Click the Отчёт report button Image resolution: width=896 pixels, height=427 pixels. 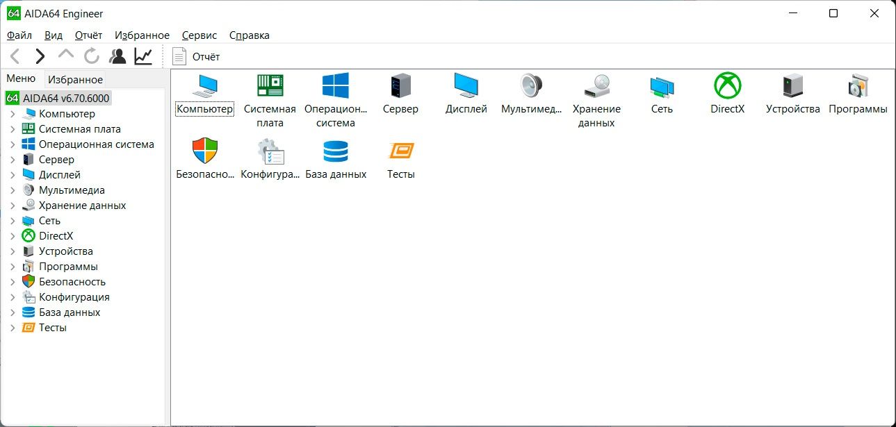pos(197,56)
